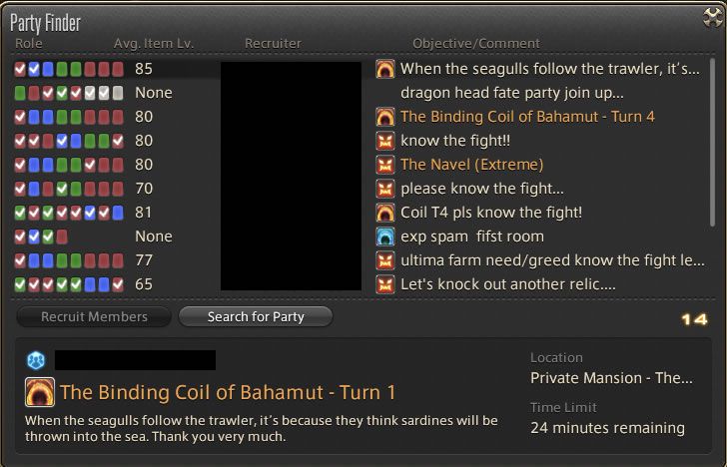The image size is (727, 467).
Task: Sort listings by the Role column header
Action: tap(29, 43)
